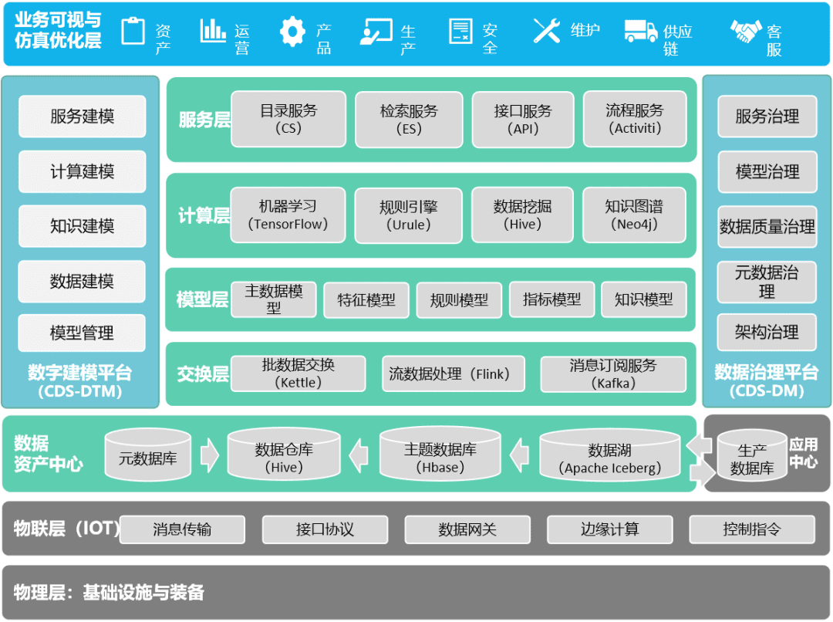Select the gear icon beside 产品
Image resolution: width=833 pixels, height=622 pixels.
(x=292, y=32)
